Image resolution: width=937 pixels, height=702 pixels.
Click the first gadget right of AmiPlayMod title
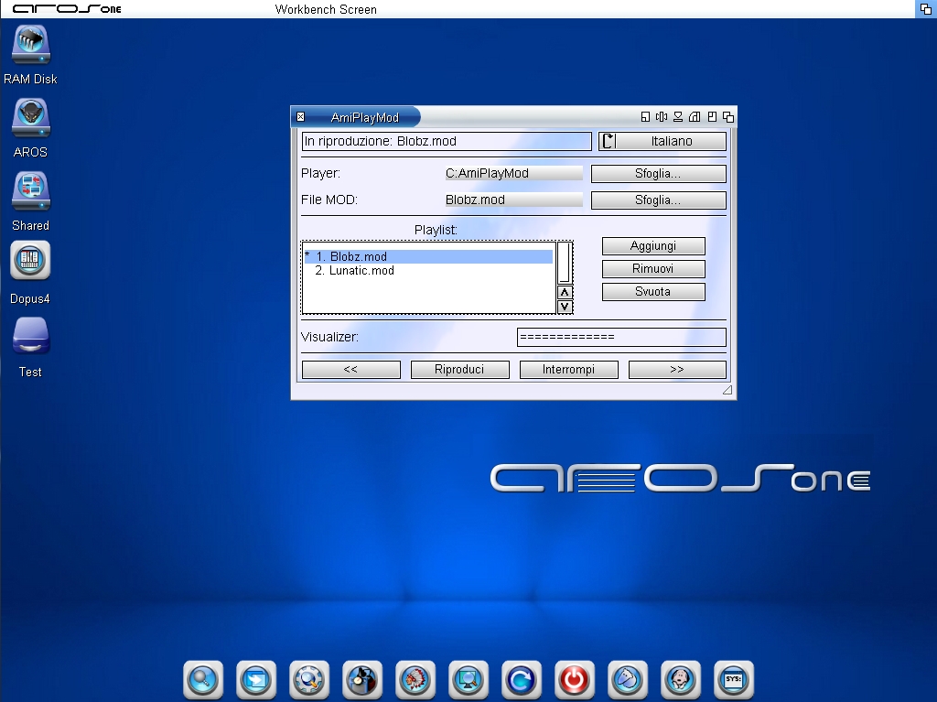(645, 116)
